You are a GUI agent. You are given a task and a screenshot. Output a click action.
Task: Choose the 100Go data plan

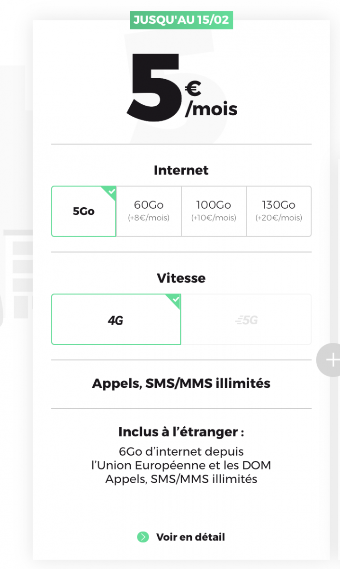click(214, 211)
